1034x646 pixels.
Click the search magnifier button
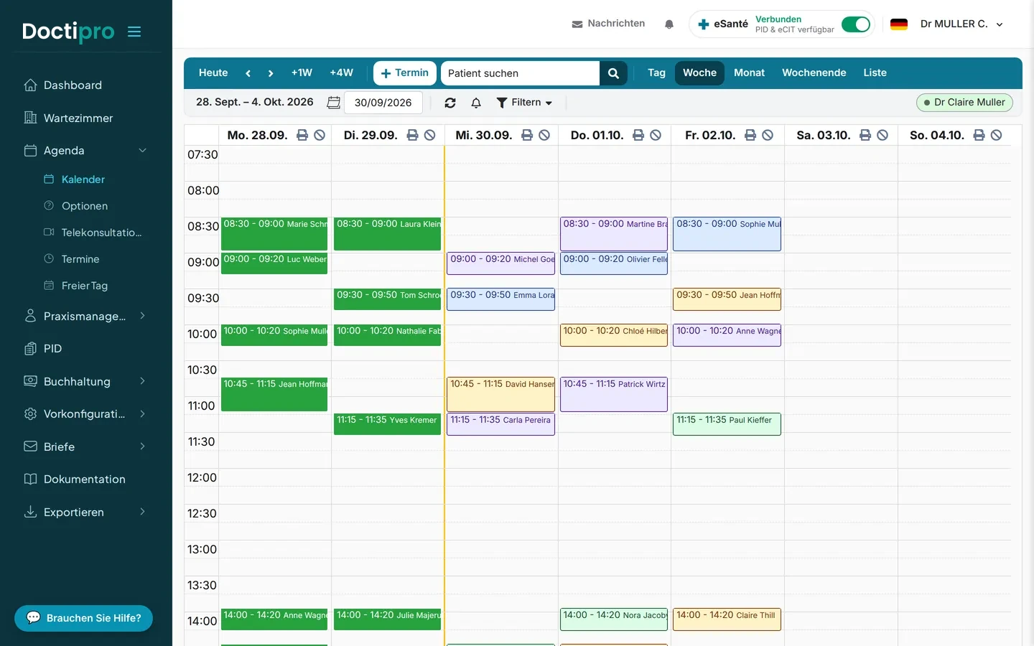click(613, 73)
